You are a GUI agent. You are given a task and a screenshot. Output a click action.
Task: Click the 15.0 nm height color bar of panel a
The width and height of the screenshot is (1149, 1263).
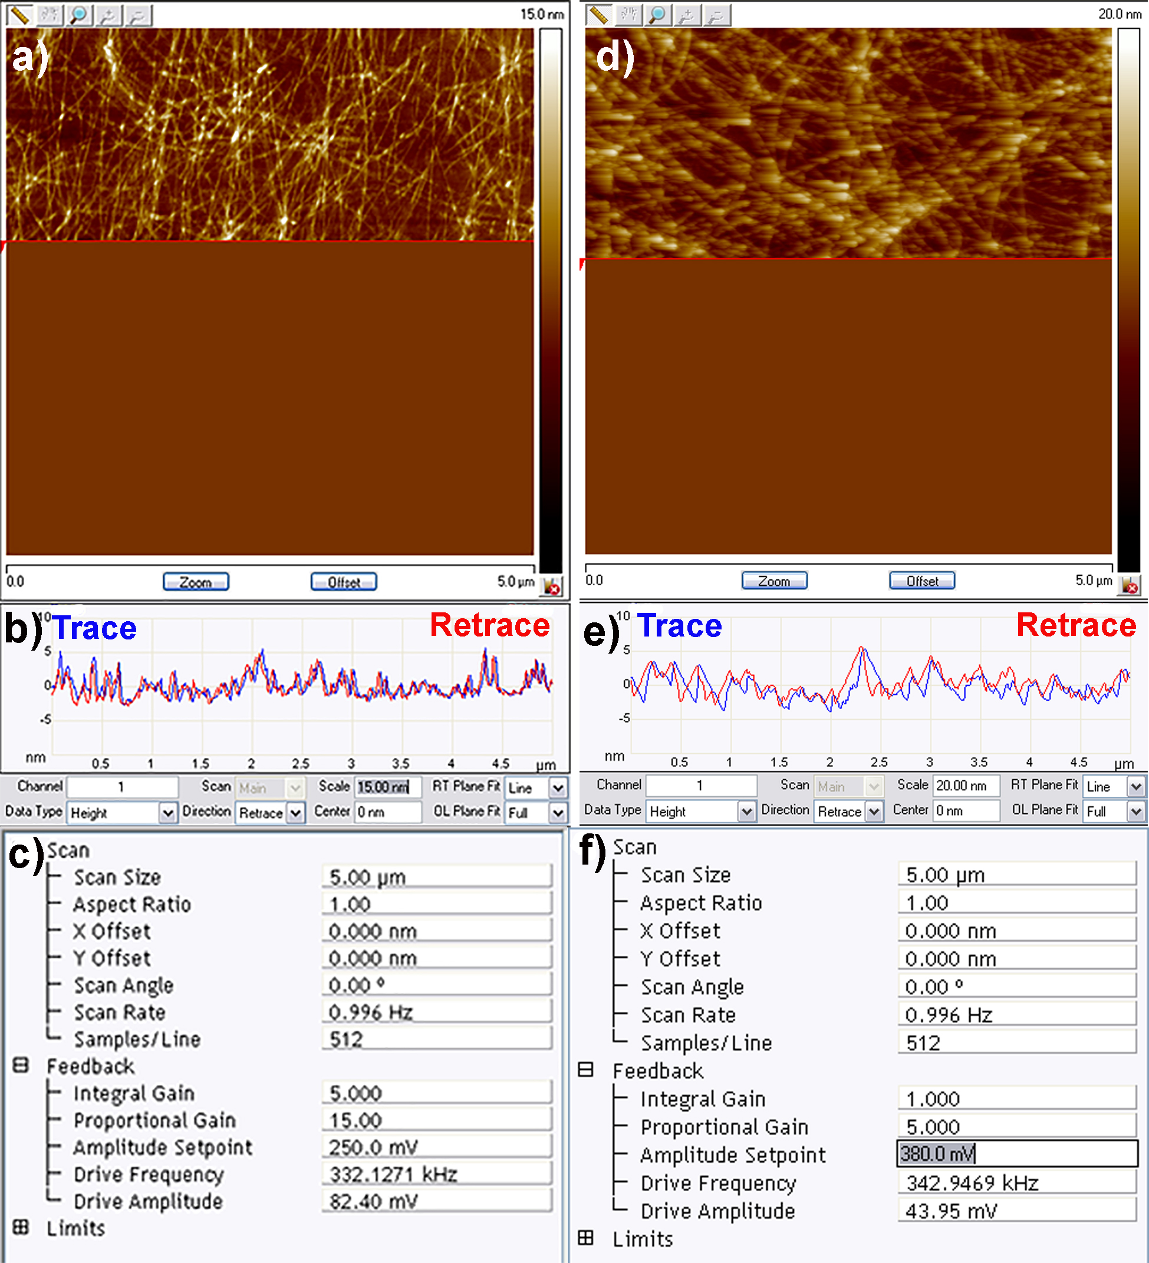click(551, 299)
